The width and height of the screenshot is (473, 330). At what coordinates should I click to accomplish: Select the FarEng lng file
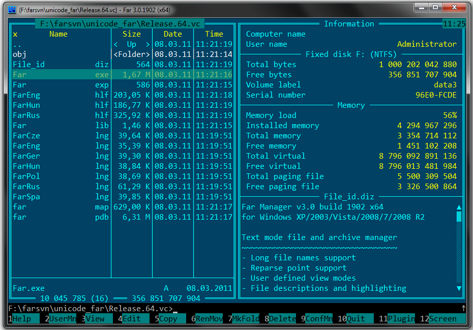(x=122, y=146)
